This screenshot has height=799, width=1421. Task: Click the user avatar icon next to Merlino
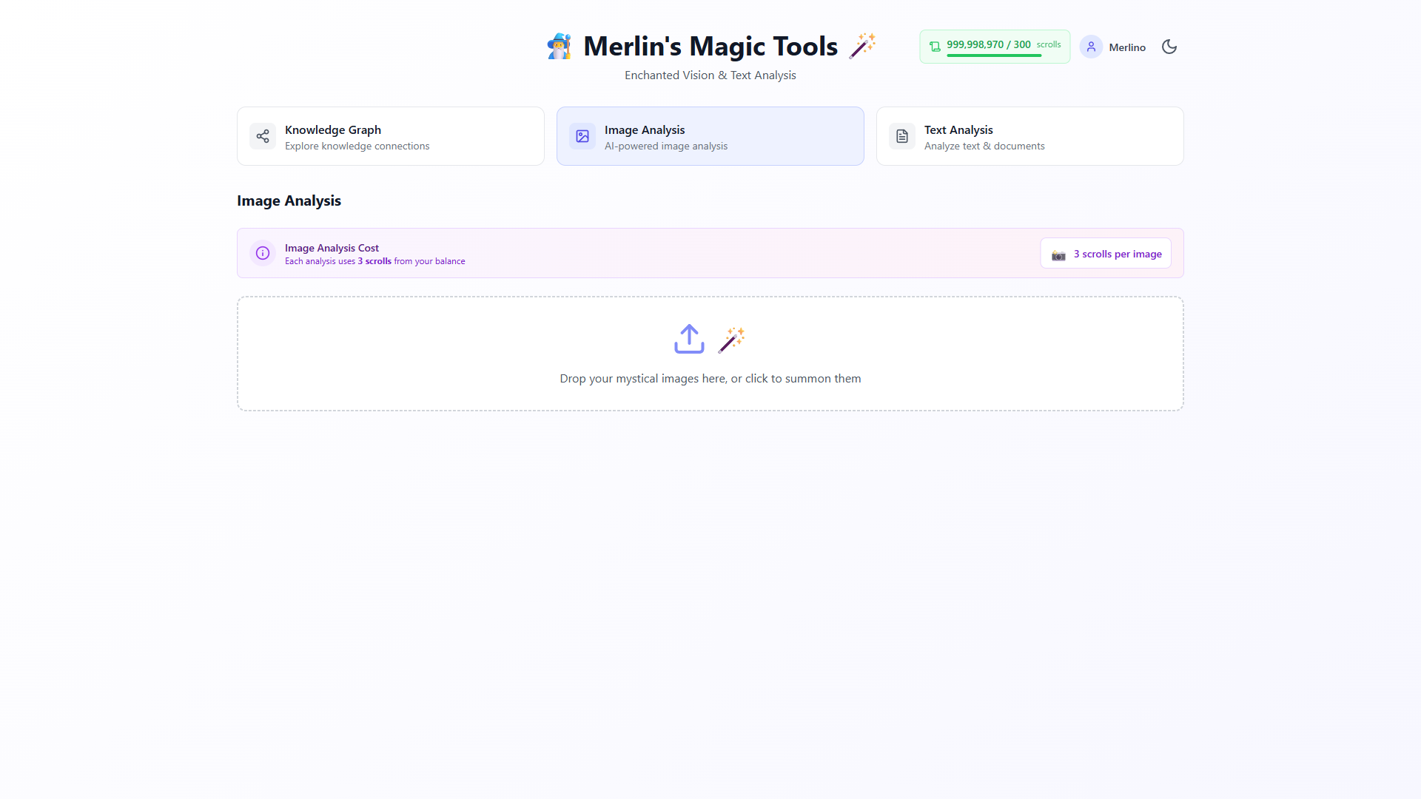coord(1091,47)
